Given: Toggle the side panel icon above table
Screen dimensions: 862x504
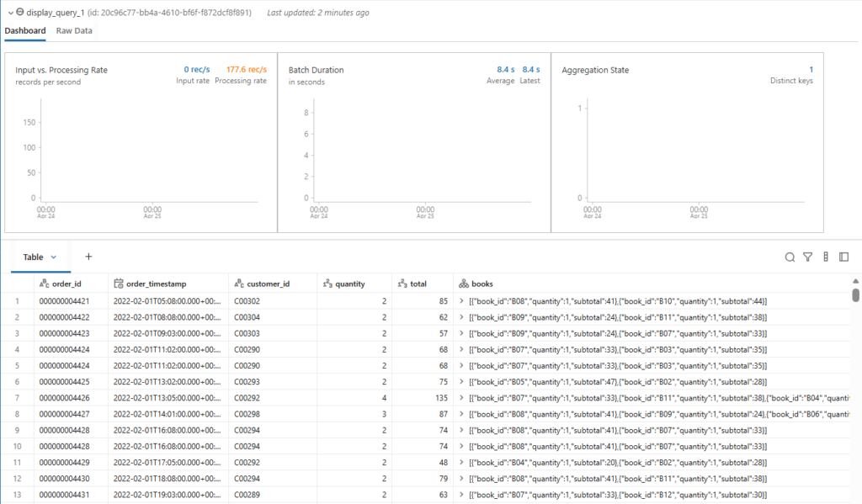Looking at the screenshot, I should (844, 257).
